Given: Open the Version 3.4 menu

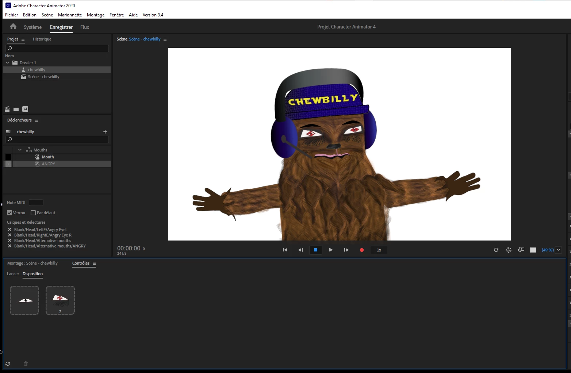Looking at the screenshot, I should tap(153, 15).
